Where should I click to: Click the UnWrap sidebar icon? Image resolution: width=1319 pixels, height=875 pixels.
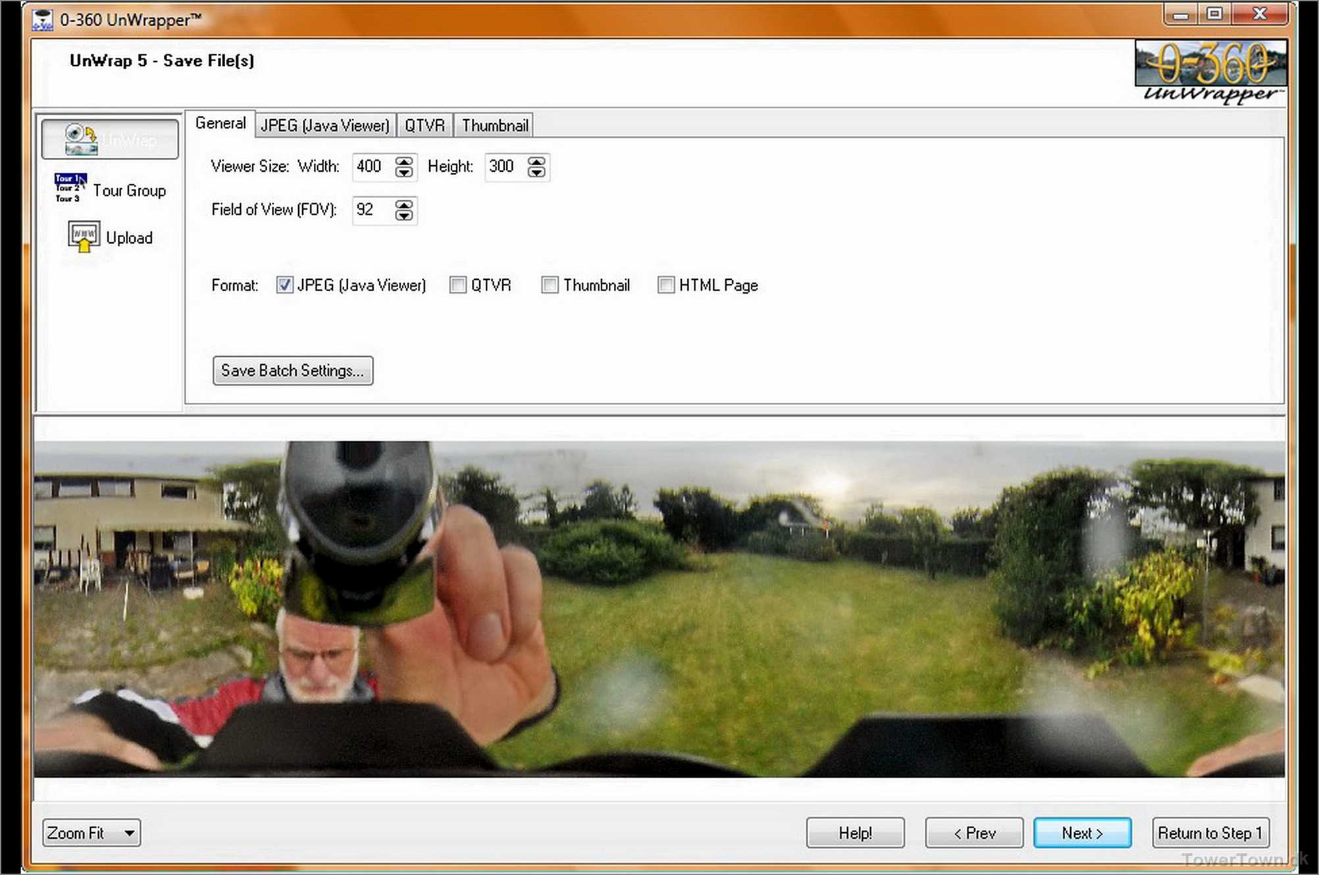(x=81, y=140)
